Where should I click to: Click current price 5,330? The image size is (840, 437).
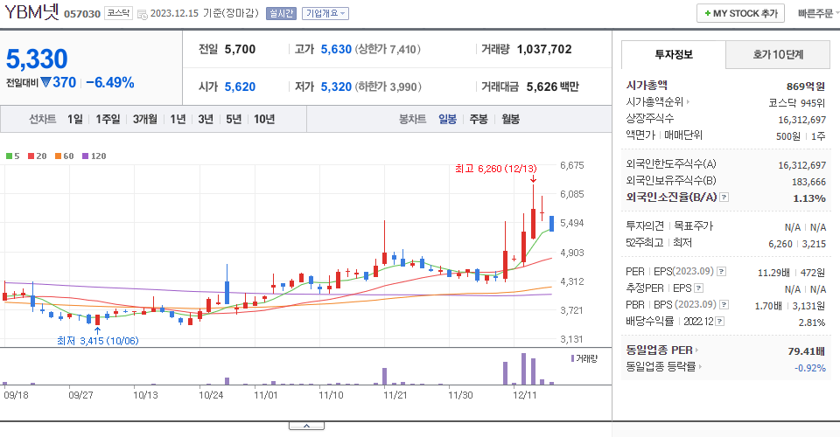[37, 59]
